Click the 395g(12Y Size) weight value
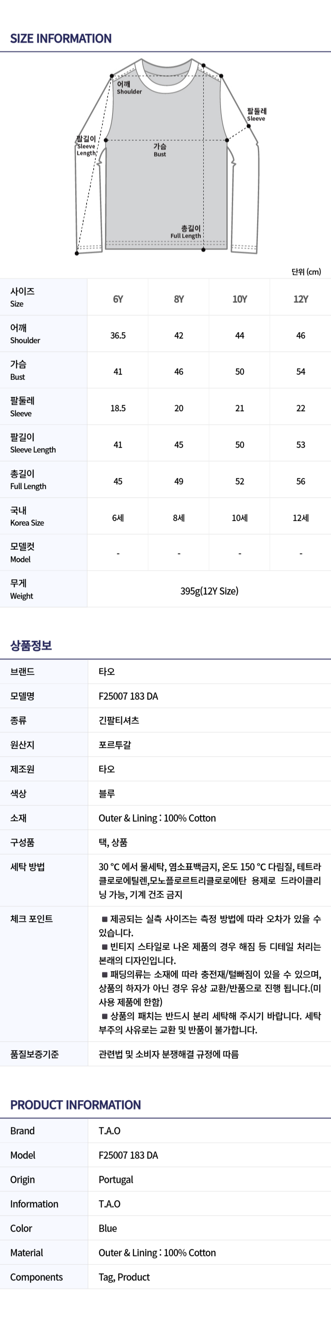The height and width of the screenshot is (1317, 331). 209,591
